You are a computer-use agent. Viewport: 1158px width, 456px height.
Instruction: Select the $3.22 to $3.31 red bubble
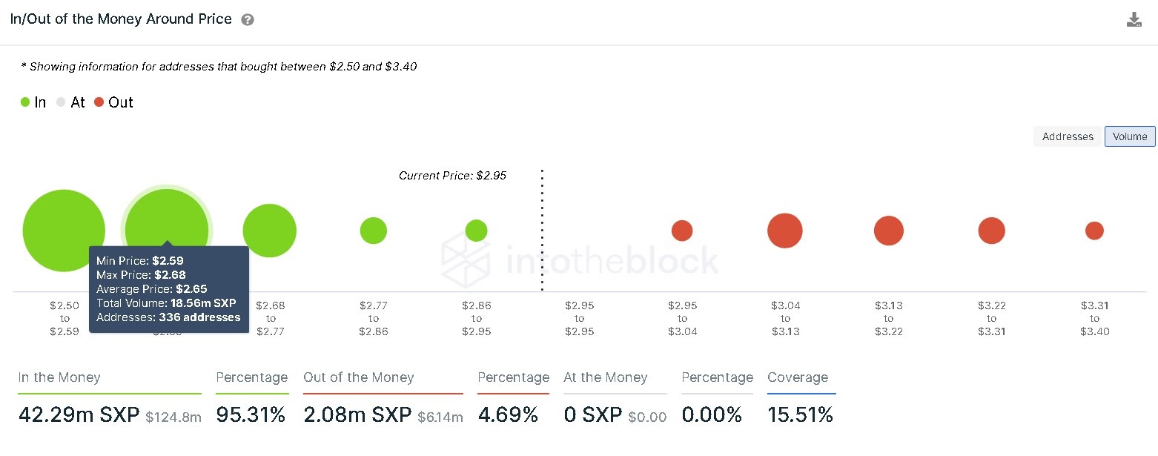(x=991, y=231)
